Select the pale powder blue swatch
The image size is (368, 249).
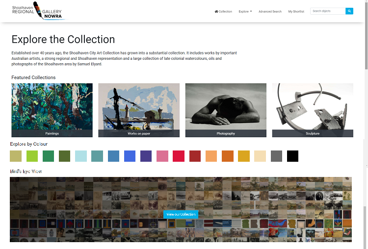(x=81, y=156)
